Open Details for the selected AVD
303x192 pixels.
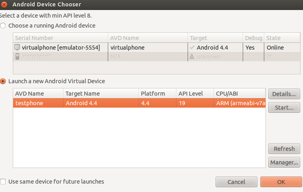[284, 94]
